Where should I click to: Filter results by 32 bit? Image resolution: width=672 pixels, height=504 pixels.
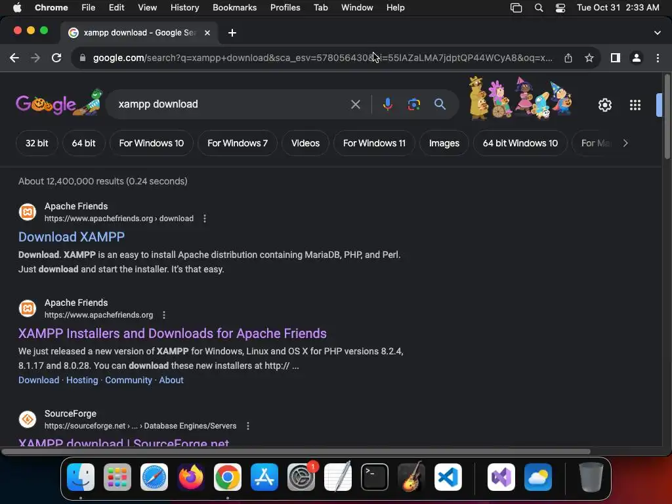pos(37,143)
